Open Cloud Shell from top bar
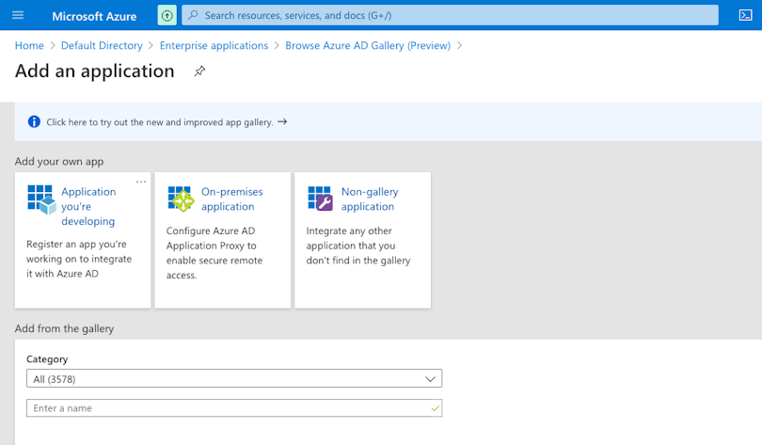Image resolution: width=762 pixels, height=445 pixels. click(x=745, y=15)
